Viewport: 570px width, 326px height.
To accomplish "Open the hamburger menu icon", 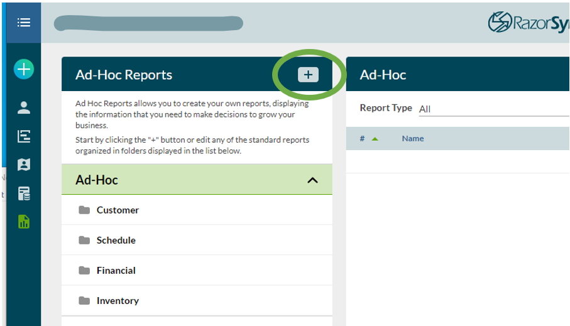I will (24, 23).
